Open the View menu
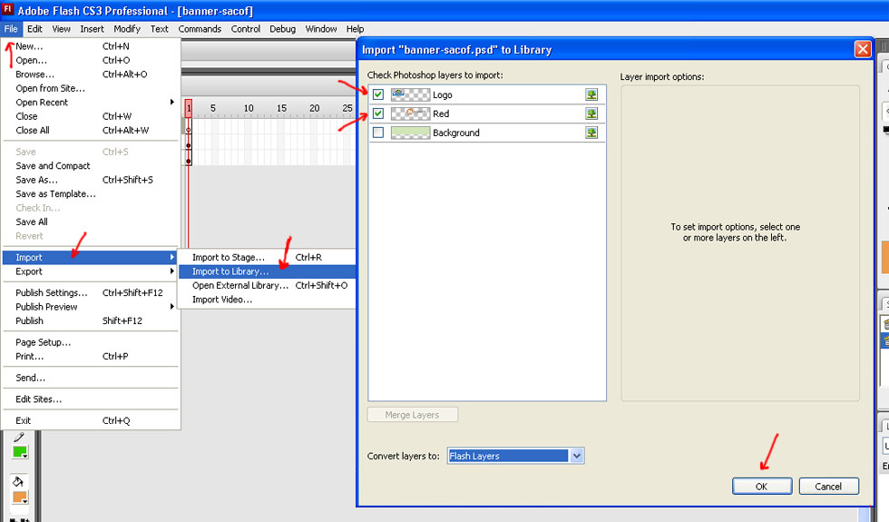The height and width of the screenshot is (522, 889). tap(62, 29)
